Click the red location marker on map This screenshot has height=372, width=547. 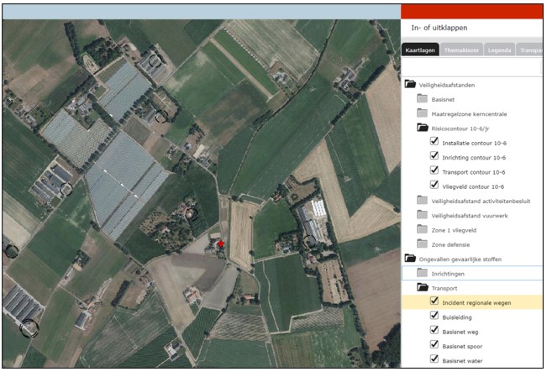point(220,244)
